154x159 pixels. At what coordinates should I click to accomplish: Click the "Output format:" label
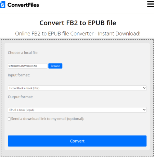20,97
